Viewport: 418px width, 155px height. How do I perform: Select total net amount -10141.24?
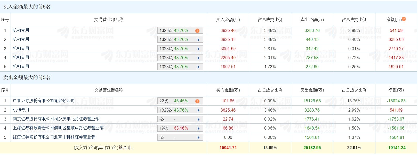click(x=396, y=148)
